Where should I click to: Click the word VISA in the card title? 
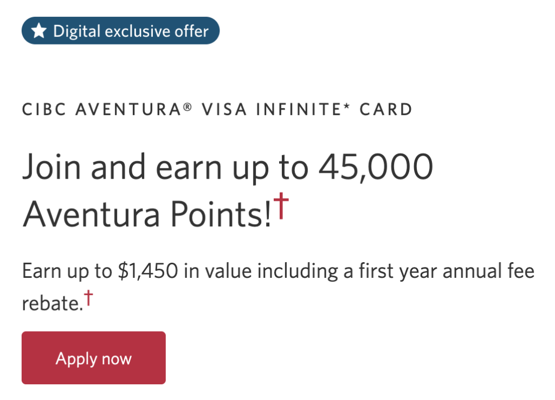tap(224, 109)
